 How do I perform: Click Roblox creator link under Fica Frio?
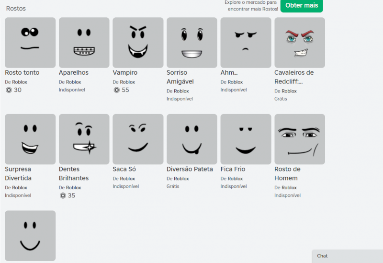(x=235, y=179)
